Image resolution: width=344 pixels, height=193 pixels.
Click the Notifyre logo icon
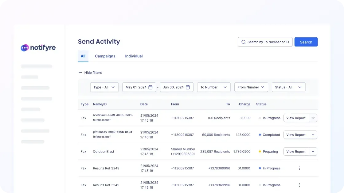coord(25,48)
